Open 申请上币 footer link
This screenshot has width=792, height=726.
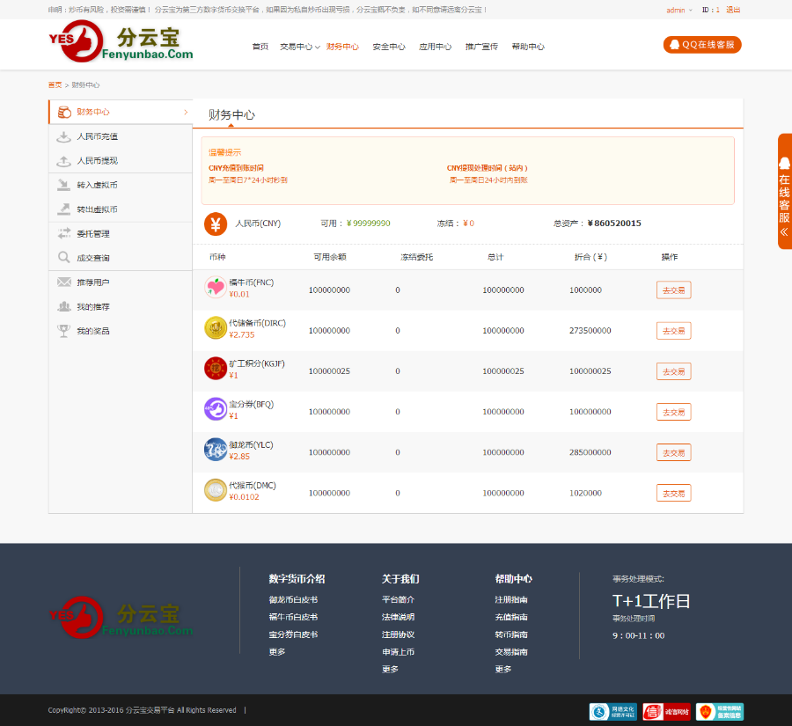pyautogui.click(x=398, y=652)
